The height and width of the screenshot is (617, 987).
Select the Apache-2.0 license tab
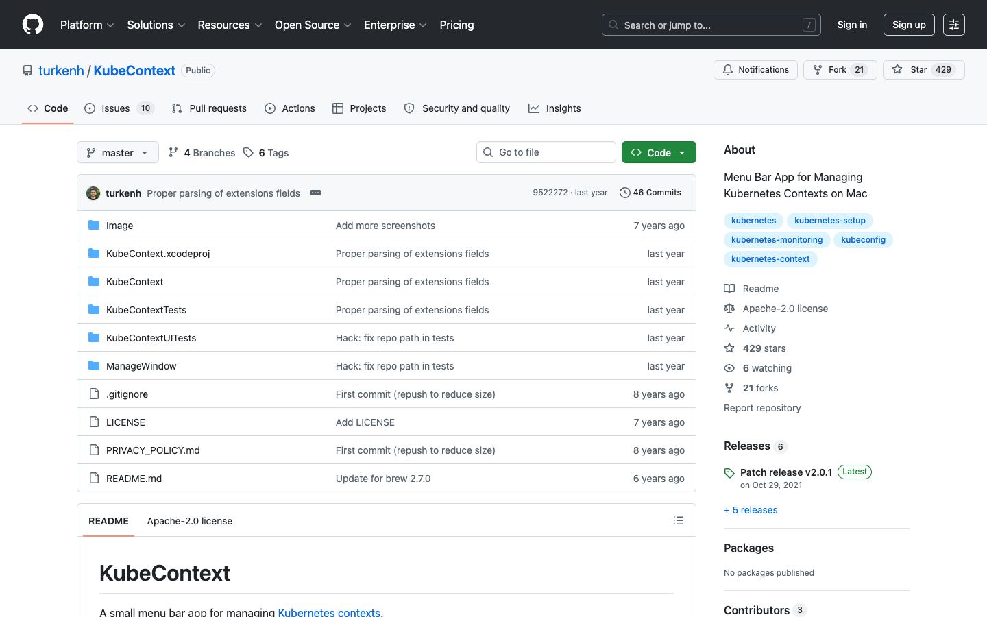(x=190, y=521)
